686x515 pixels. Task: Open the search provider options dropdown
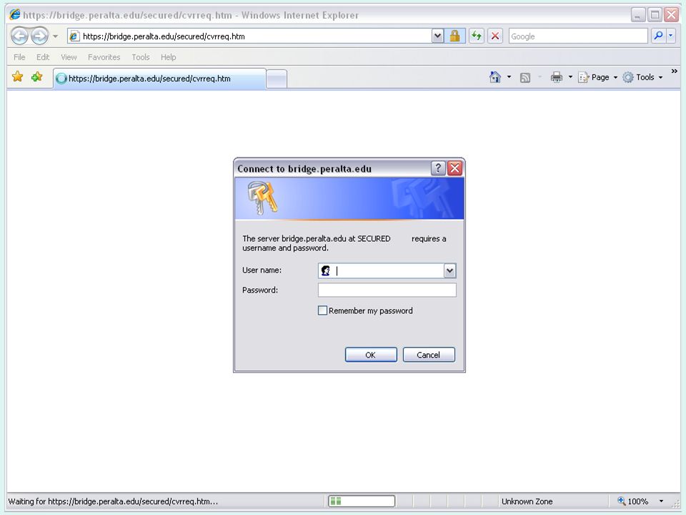coord(671,36)
